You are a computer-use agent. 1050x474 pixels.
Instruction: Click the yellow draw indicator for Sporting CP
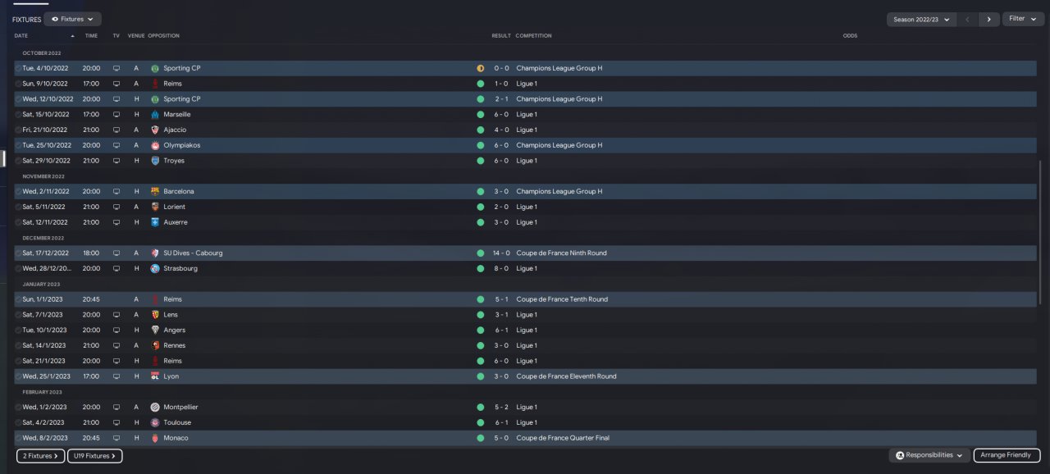coord(480,68)
